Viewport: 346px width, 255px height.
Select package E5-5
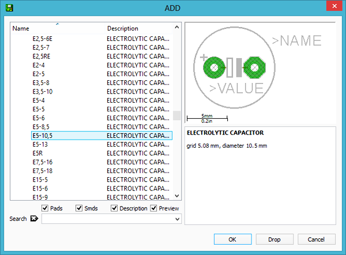point(101,109)
